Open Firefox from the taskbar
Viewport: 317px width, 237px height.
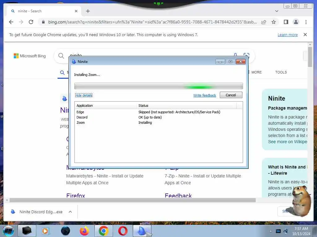[x=85, y=231]
